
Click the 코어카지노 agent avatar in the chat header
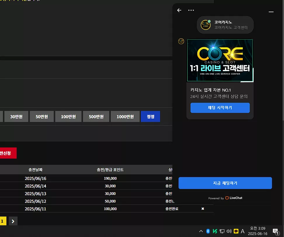point(206,25)
